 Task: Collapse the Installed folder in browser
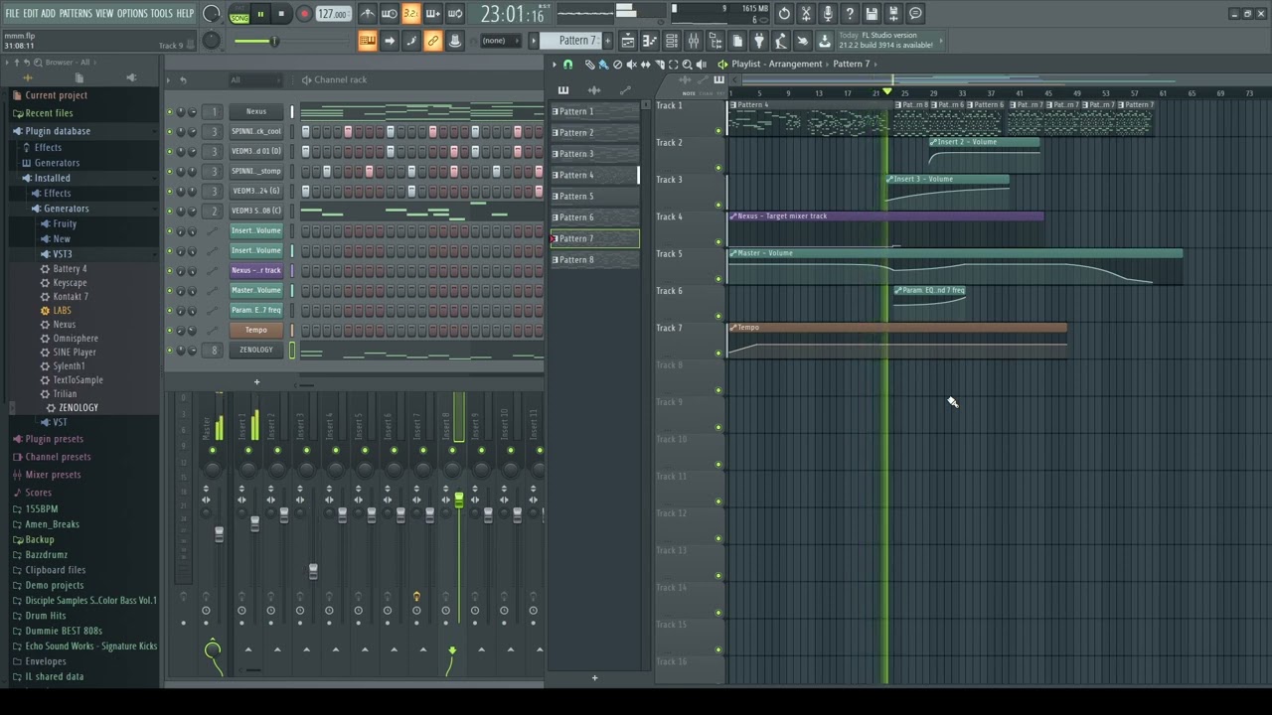point(52,179)
